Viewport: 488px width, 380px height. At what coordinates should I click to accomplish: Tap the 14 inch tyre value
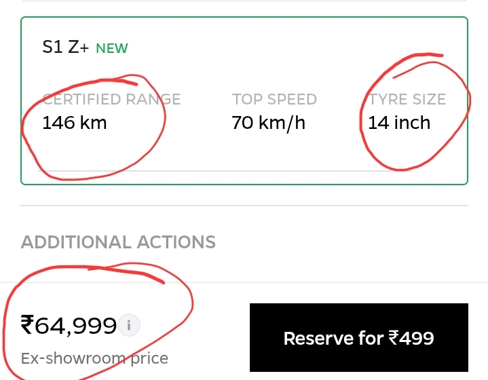399,123
